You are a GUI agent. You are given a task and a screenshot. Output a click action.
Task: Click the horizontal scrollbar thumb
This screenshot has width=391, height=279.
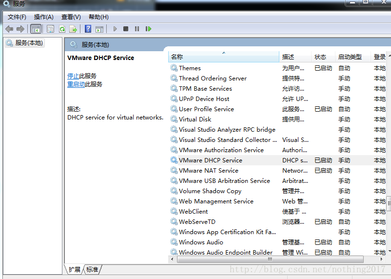coord(270,259)
